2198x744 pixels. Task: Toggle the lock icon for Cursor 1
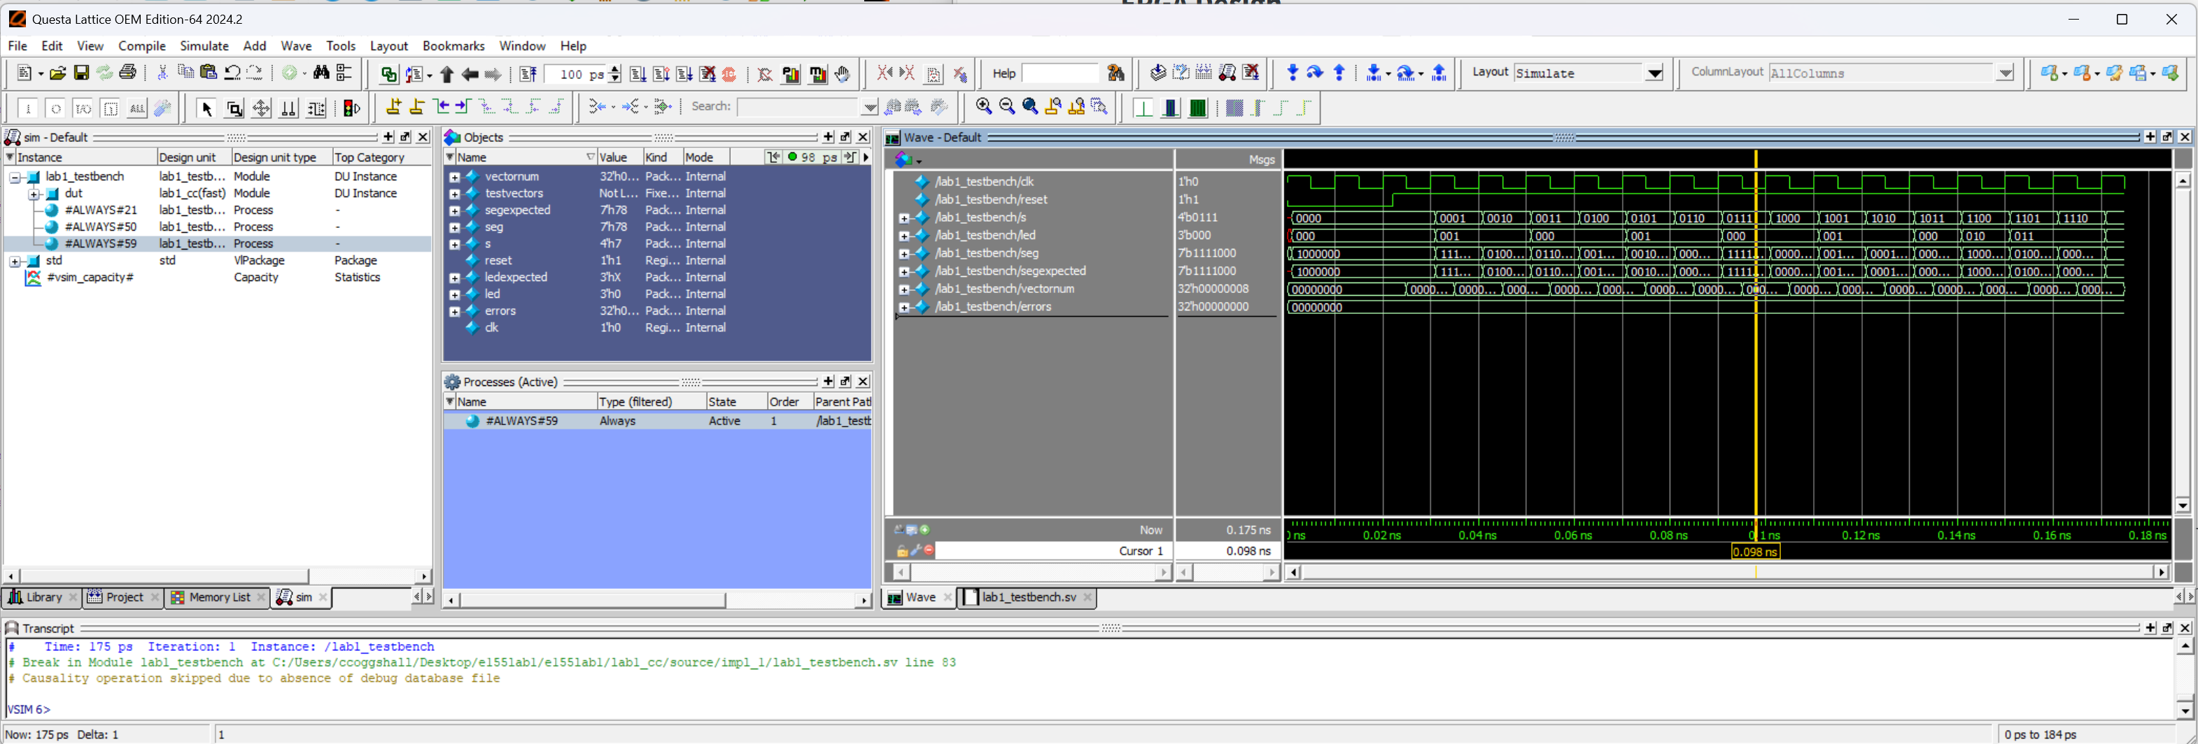[902, 552]
